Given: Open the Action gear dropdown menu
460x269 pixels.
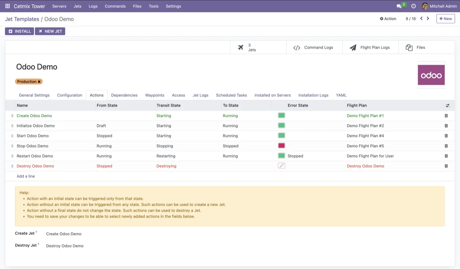Looking at the screenshot, I should (x=388, y=18).
